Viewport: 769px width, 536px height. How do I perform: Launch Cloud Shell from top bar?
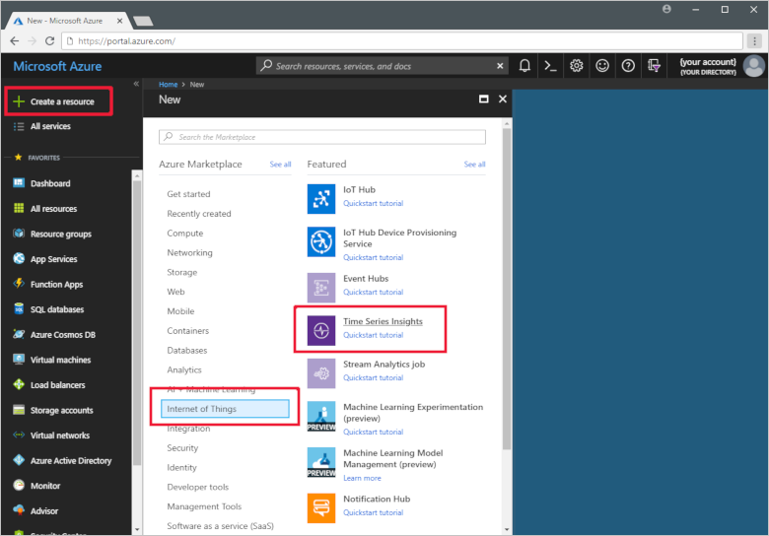[x=550, y=66]
